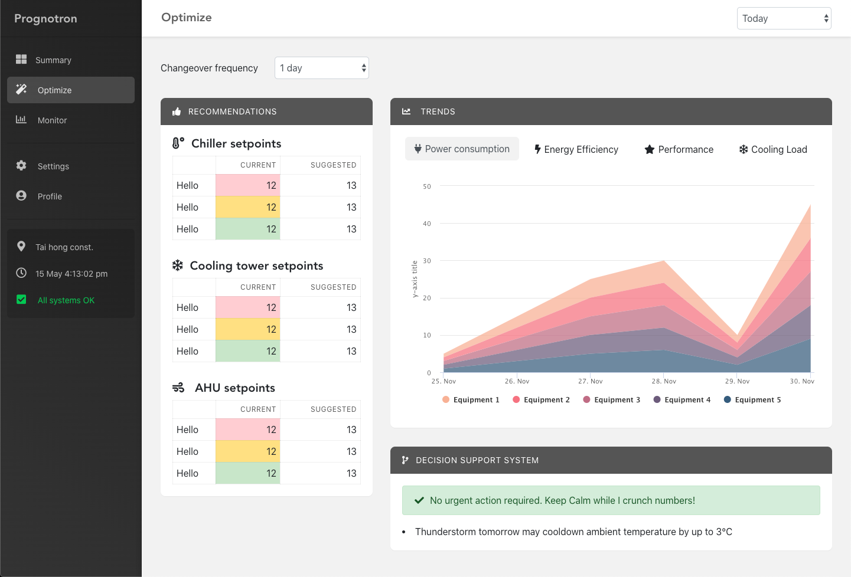Click the snowflake icon next to Cooling Load
Image resolution: width=851 pixels, height=577 pixels.
[744, 149]
